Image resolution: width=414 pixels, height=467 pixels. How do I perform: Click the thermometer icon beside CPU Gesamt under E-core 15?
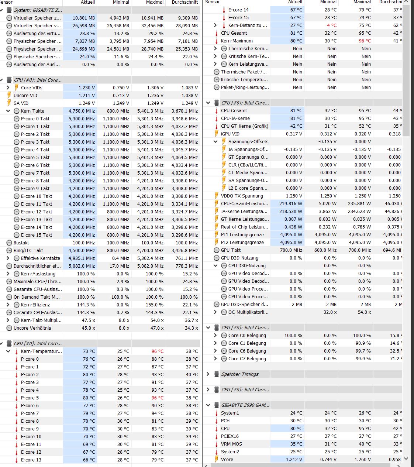216,33
